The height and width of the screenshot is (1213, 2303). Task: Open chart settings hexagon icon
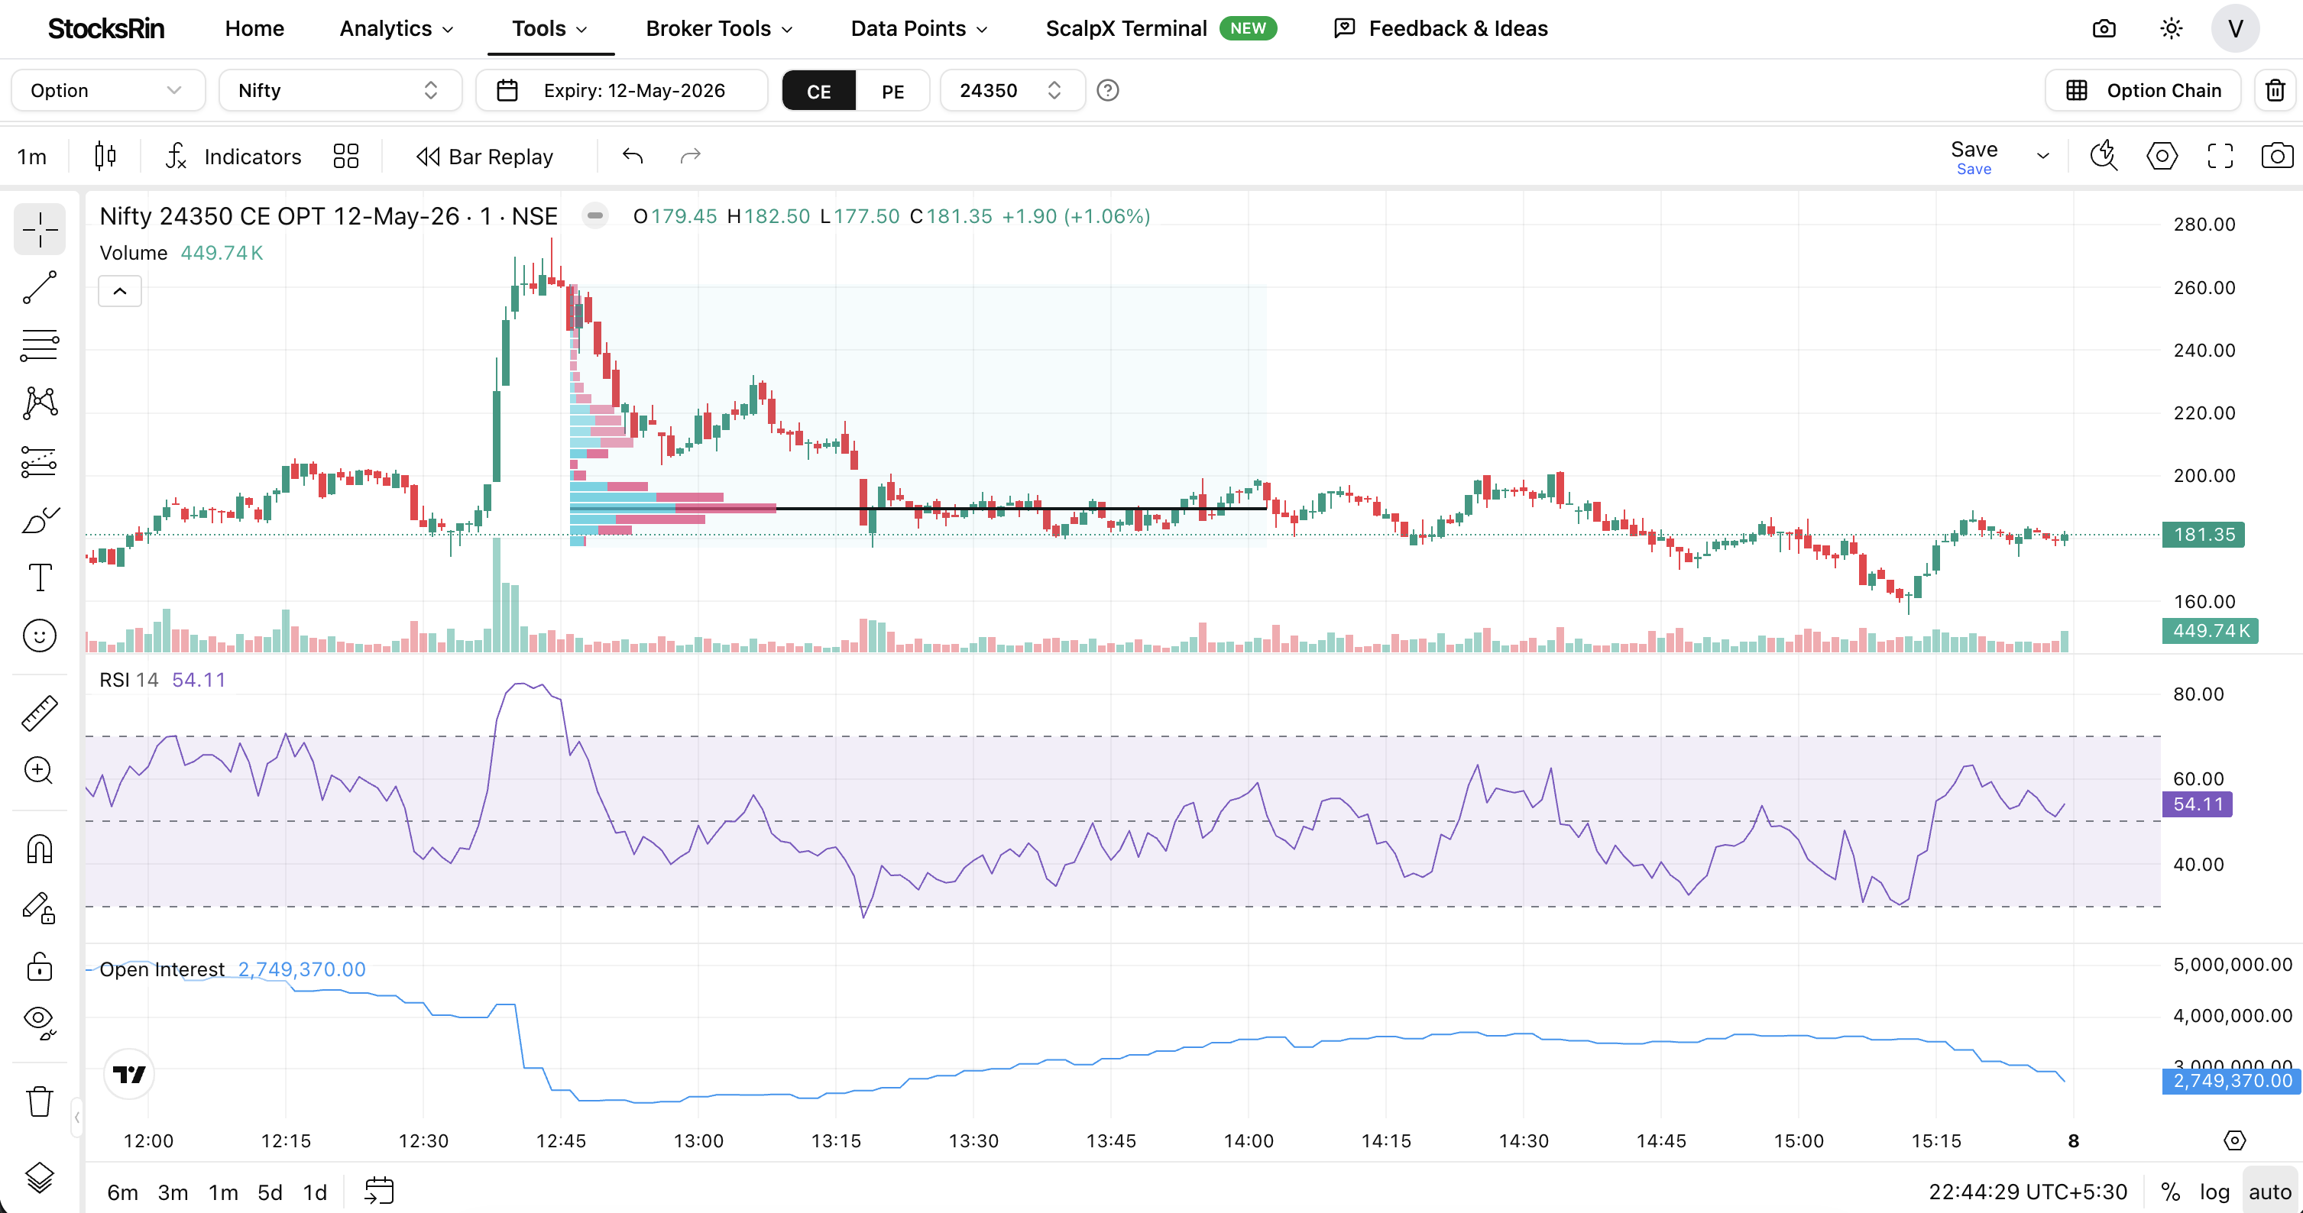coord(2162,157)
